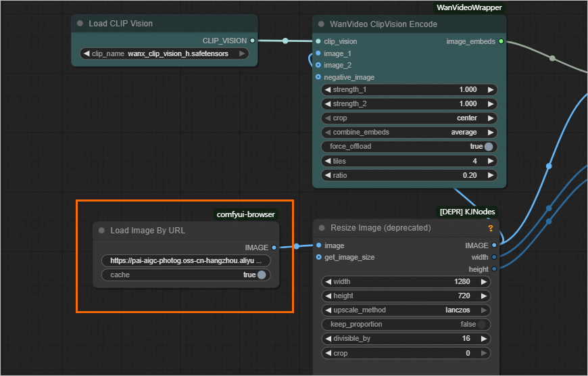Toggle the cache switch off
The height and width of the screenshot is (376, 588).
[262, 275]
